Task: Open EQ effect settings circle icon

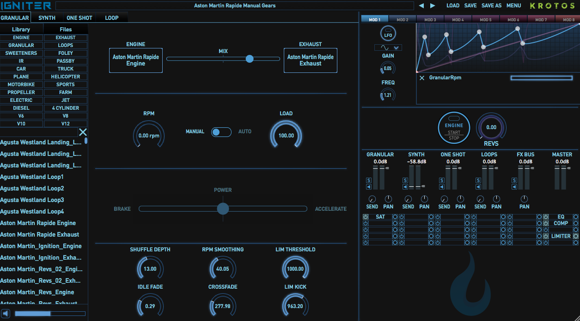Action: pyautogui.click(x=575, y=217)
